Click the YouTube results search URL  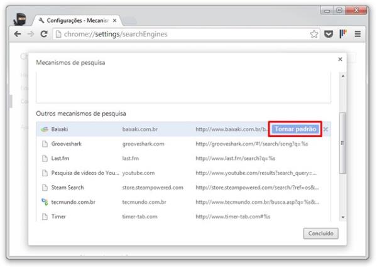point(256,173)
